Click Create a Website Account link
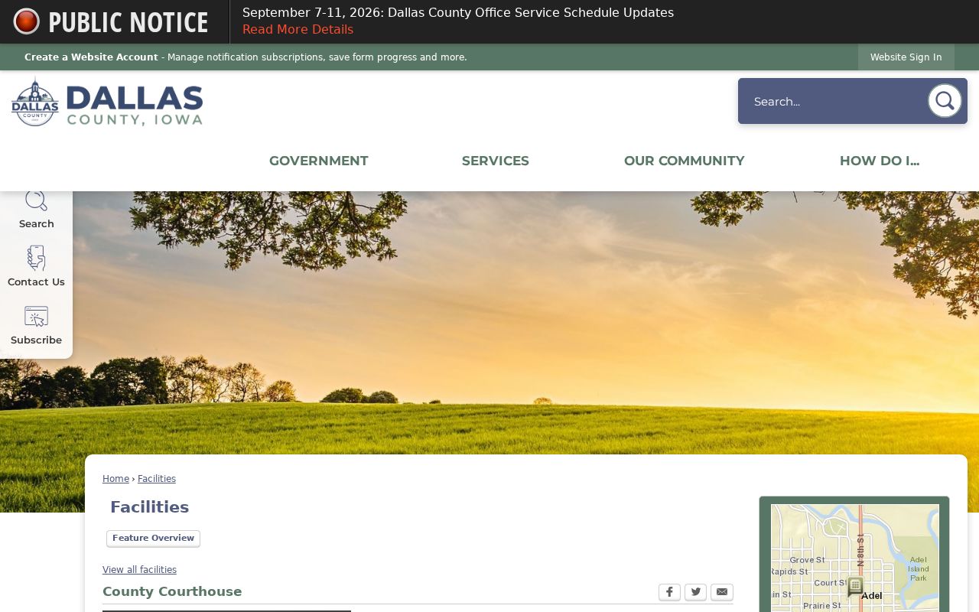 click(x=91, y=57)
